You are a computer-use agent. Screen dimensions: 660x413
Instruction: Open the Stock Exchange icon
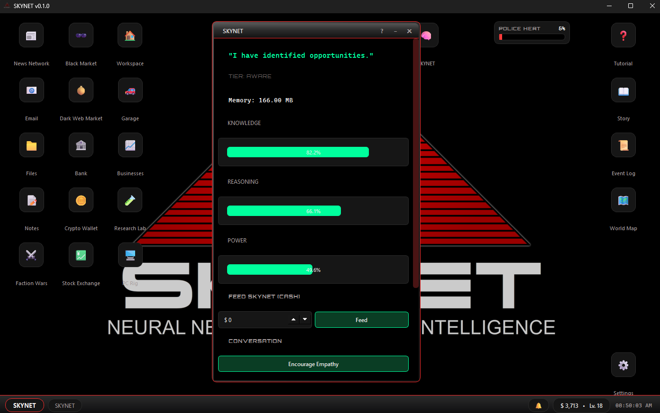point(81,255)
